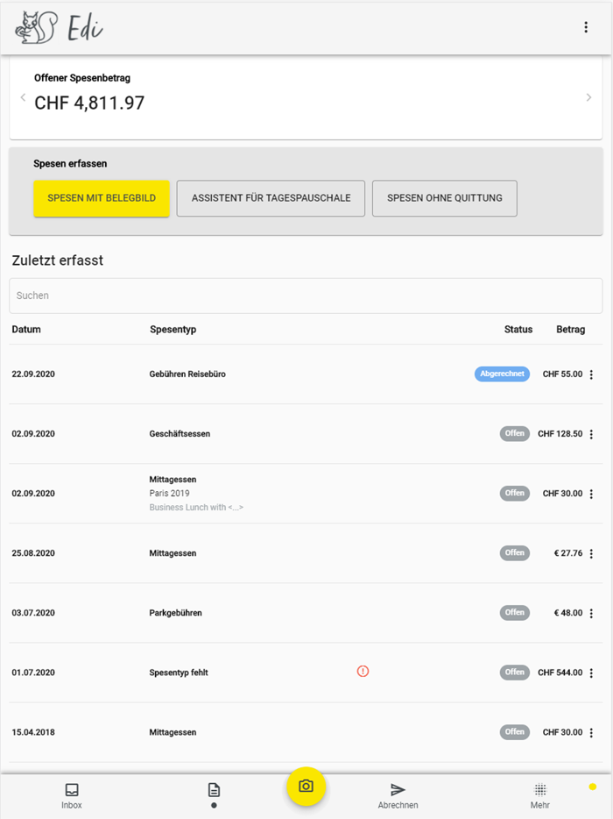Click the Betrag column header

click(x=570, y=330)
